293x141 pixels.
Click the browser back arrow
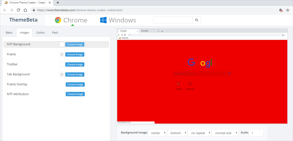point(5,10)
